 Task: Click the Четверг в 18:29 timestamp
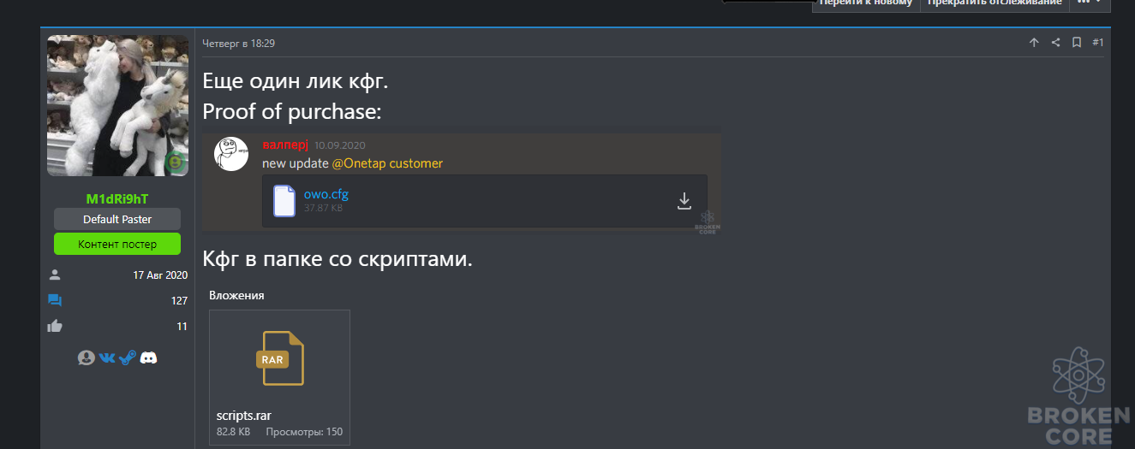[x=238, y=44]
